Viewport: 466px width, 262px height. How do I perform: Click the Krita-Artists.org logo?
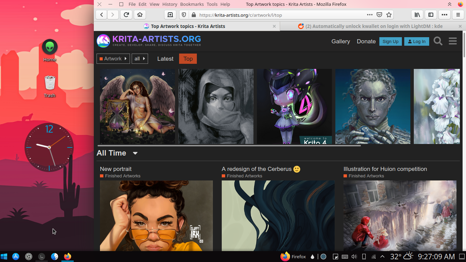point(149,41)
